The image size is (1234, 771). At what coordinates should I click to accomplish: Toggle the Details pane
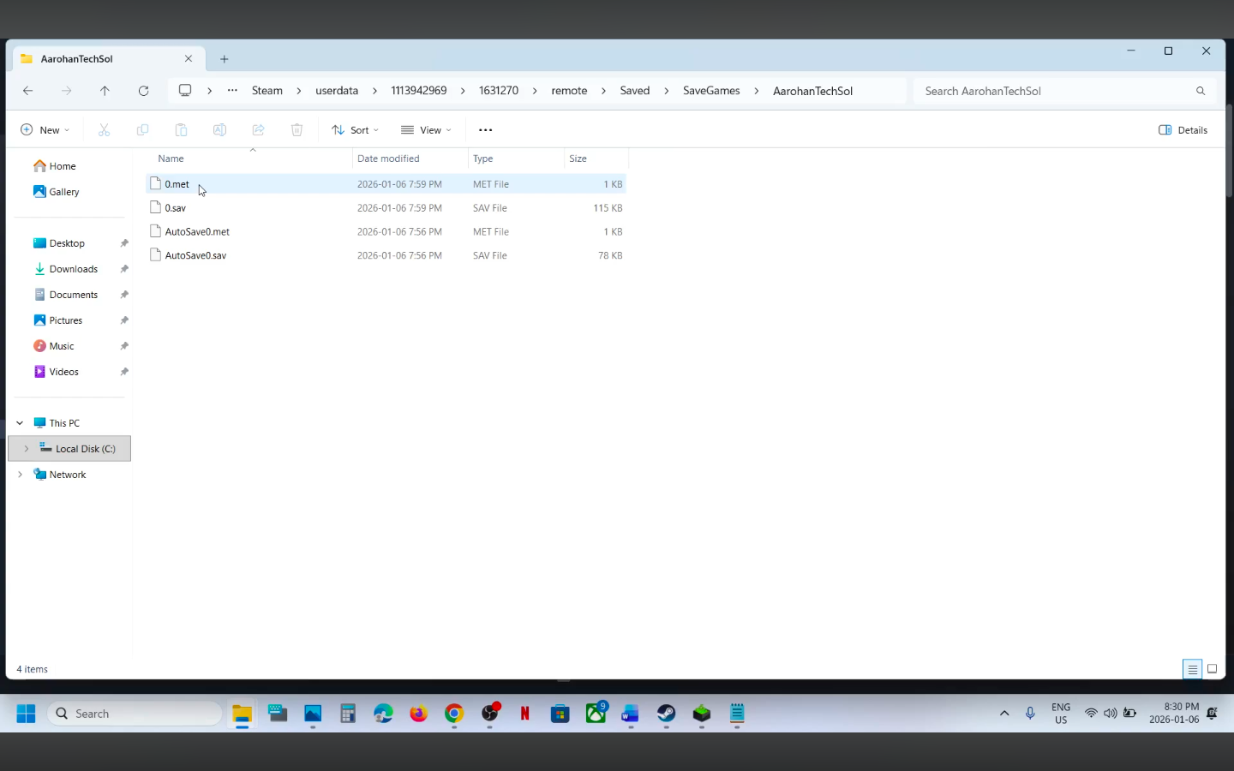[x=1183, y=129]
